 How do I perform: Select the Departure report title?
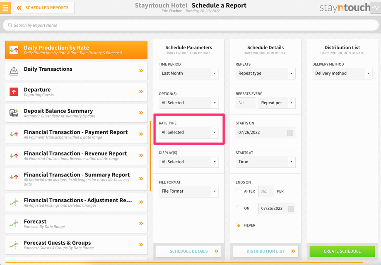37,90
